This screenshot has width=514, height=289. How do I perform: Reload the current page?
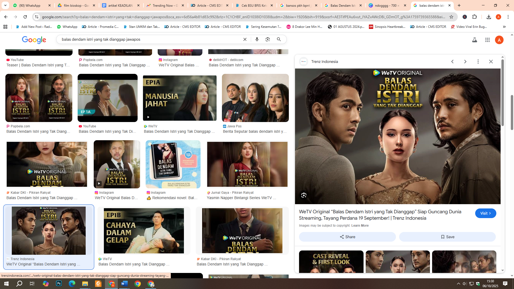(25, 17)
